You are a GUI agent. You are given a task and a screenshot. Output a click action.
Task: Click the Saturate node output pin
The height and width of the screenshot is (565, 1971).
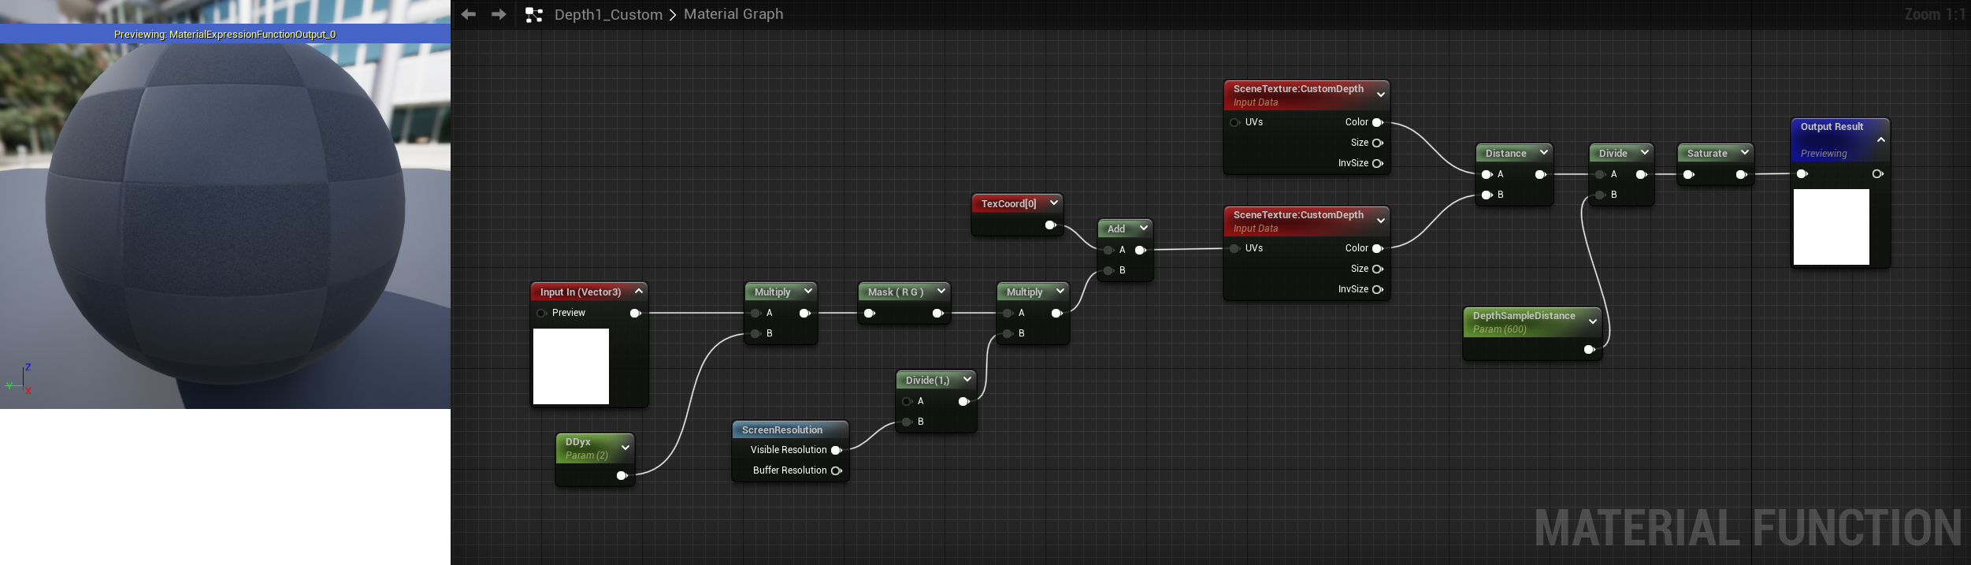(1742, 174)
